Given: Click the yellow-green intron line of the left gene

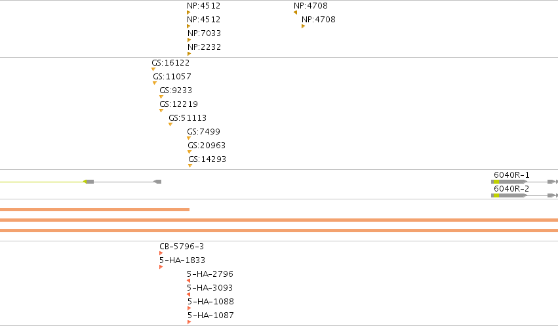Looking at the screenshot, I should [41, 182].
